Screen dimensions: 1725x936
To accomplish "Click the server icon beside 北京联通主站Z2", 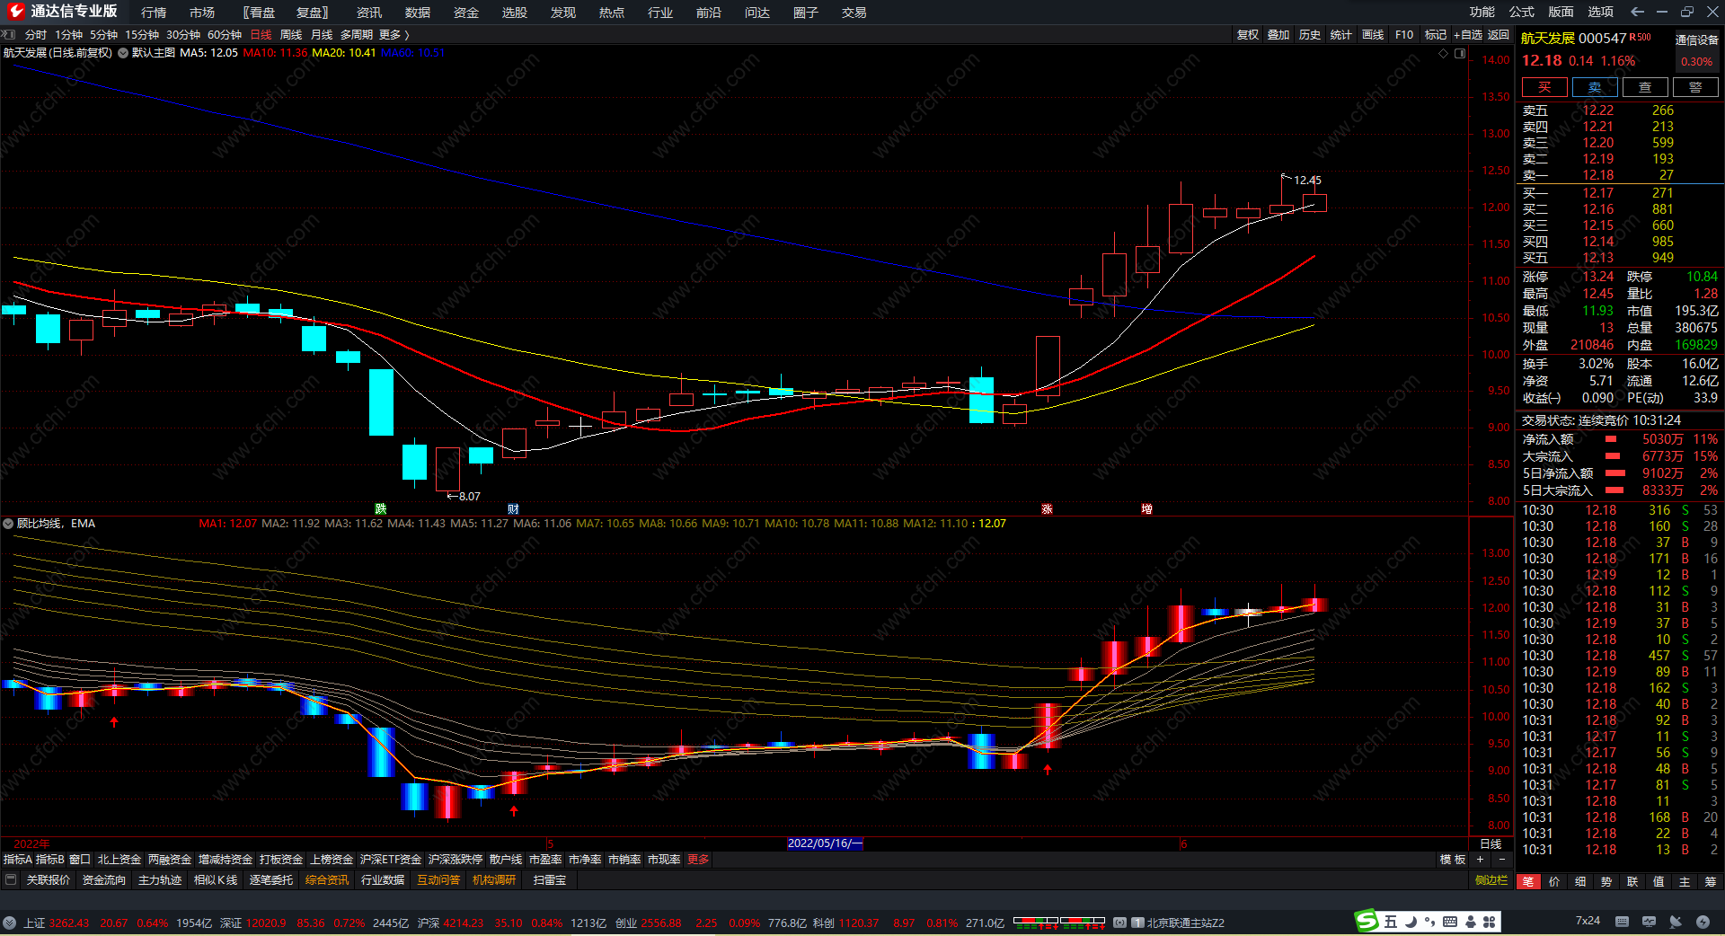I will coord(1137,923).
